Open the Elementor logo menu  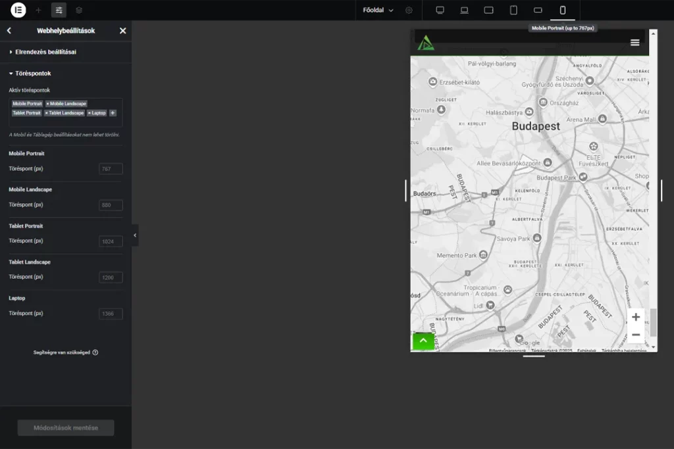click(18, 10)
